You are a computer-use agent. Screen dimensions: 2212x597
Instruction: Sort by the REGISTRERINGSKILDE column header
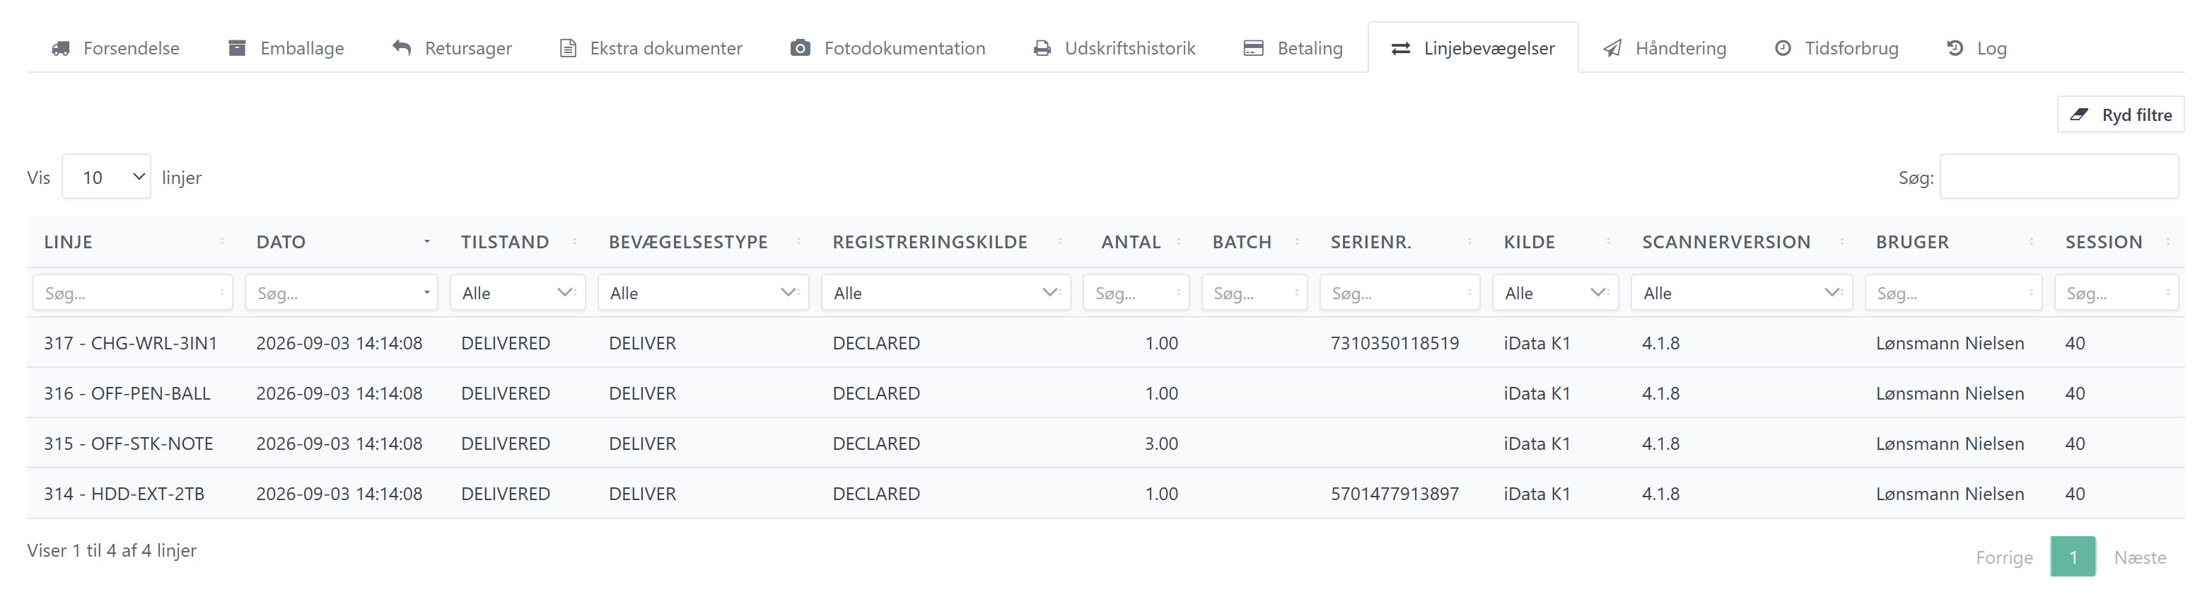(945, 241)
